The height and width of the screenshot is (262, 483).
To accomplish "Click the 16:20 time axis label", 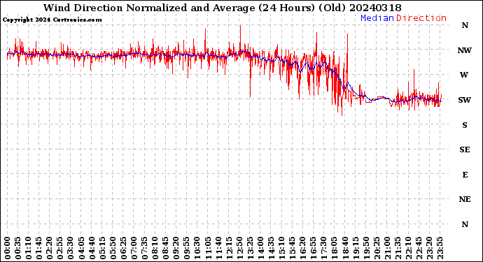I will (x=302, y=248).
